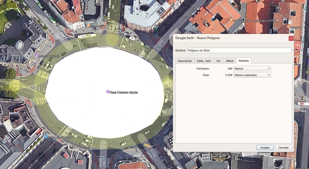This screenshot has height=169, width=309.
Task: Click into the Nombre text field
Action: click(239, 50)
